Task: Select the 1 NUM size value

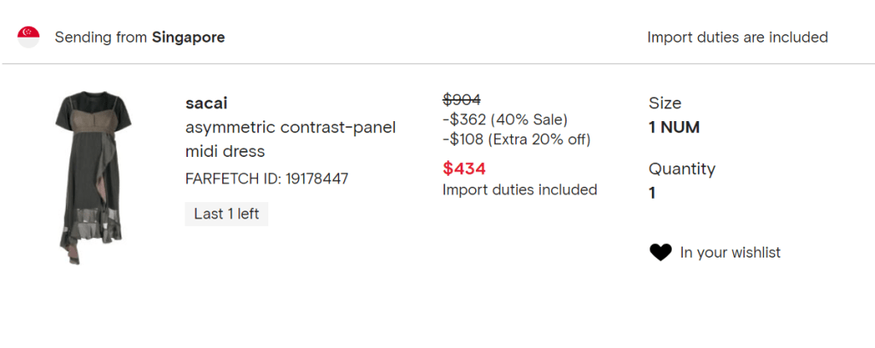Action: pos(674,128)
